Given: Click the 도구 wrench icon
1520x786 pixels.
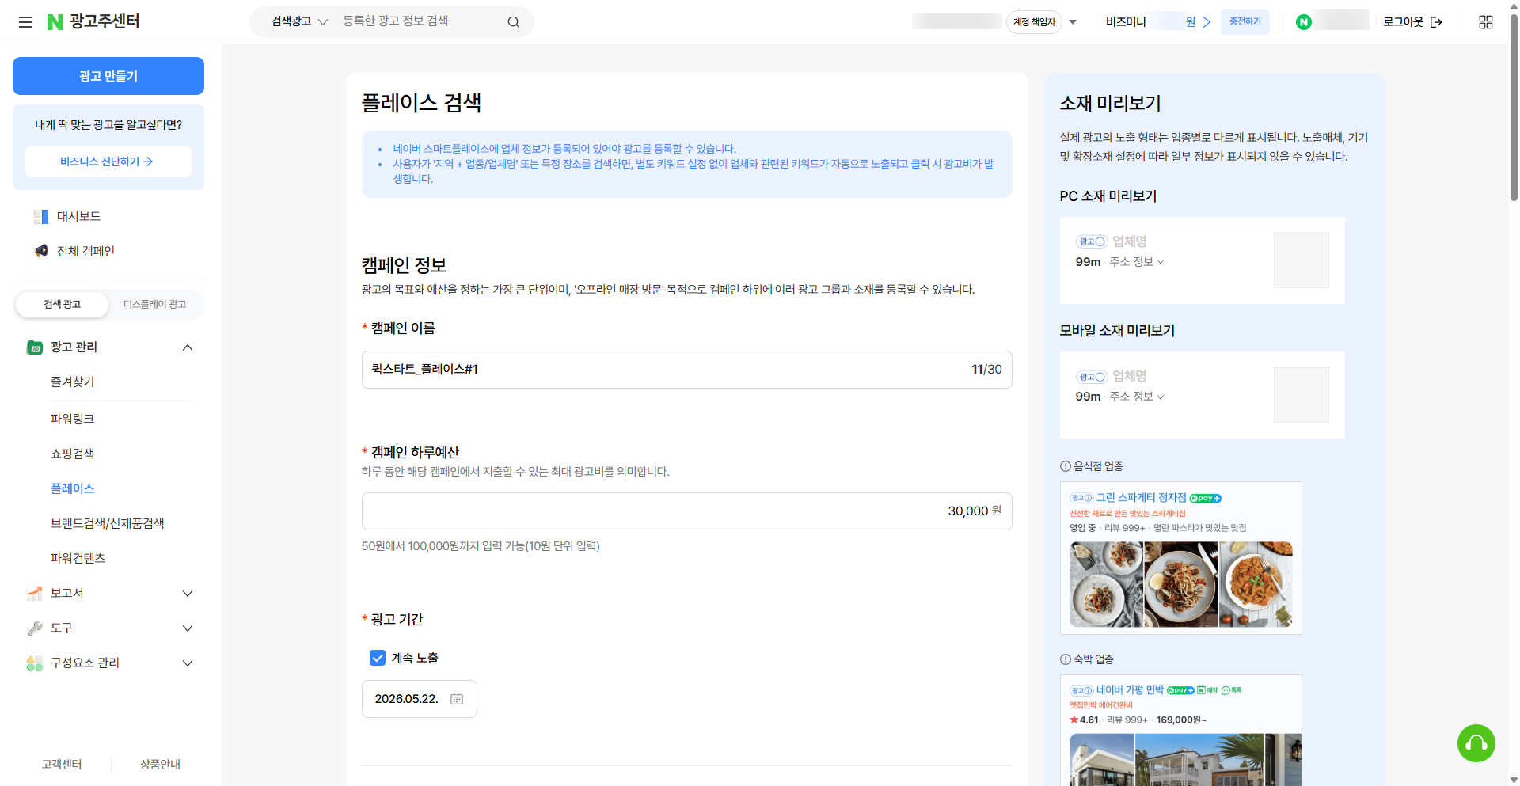Looking at the screenshot, I should coord(35,628).
